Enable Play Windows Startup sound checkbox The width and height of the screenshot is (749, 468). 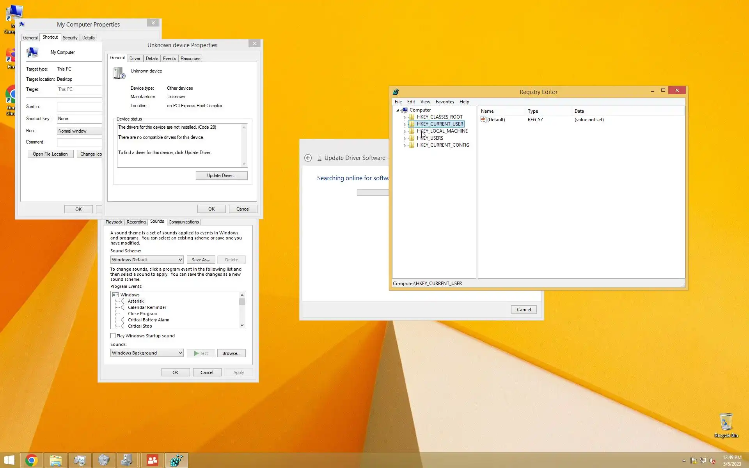[113, 336]
